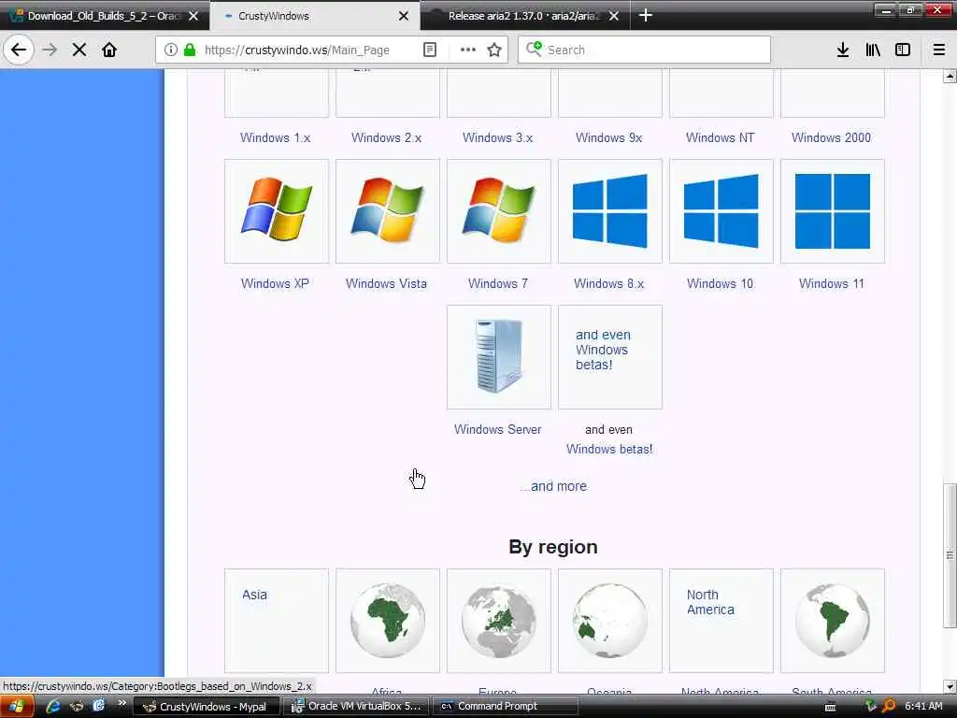Focus the Search box
Screen dimensions: 957x718
[x=645, y=50]
